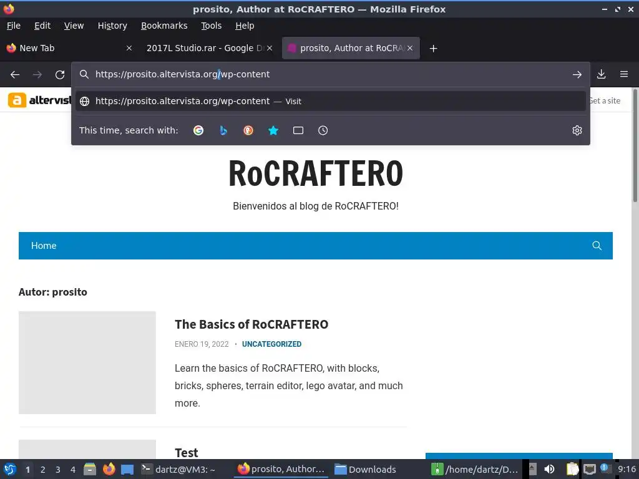The image size is (639, 479).
Task: Click the Home link in the blue navigation bar
Action: click(44, 246)
